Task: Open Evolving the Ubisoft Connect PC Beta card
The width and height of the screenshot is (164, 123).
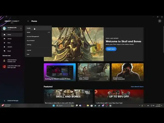Action: [x=60, y=72]
